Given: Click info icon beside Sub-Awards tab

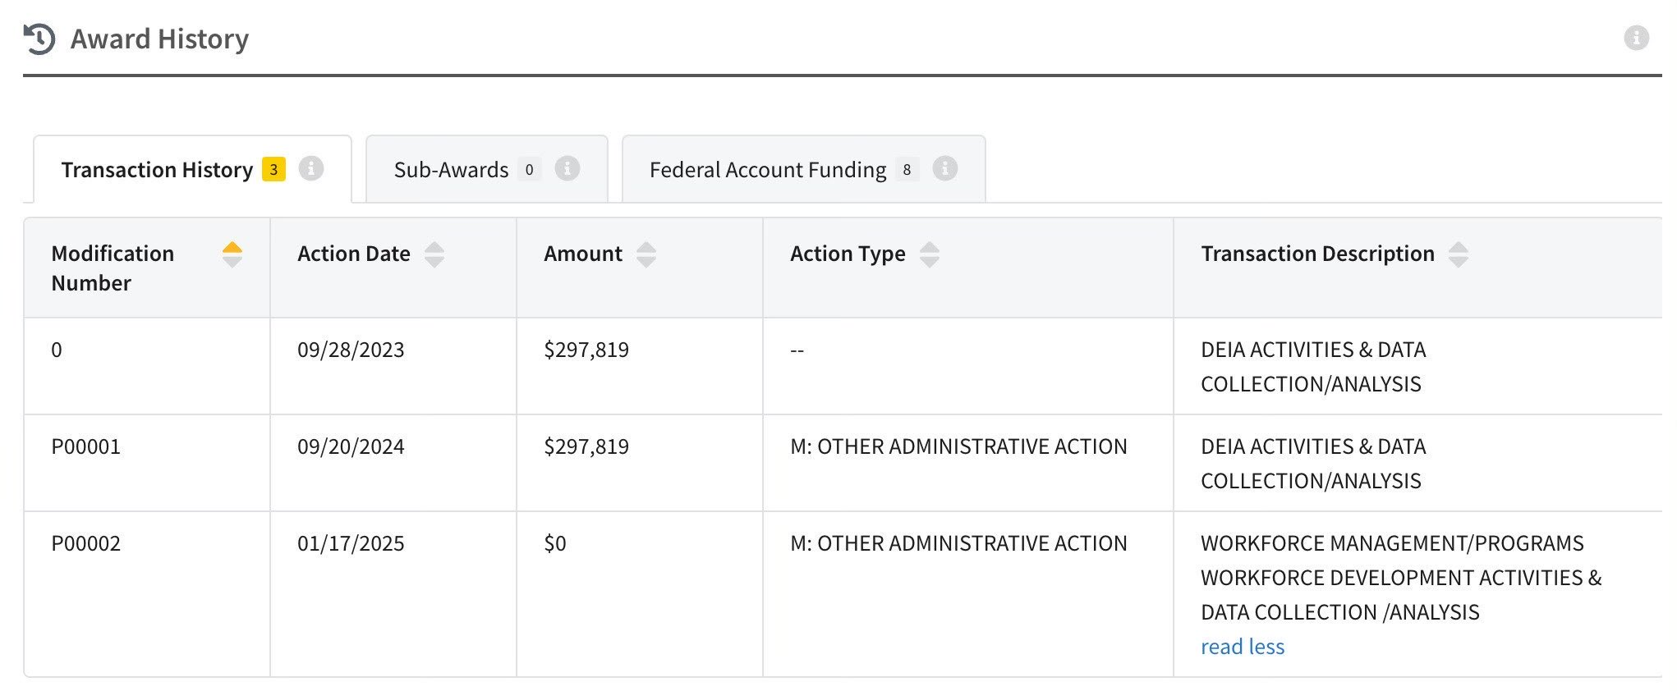Looking at the screenshot, I should click(567, 168).
